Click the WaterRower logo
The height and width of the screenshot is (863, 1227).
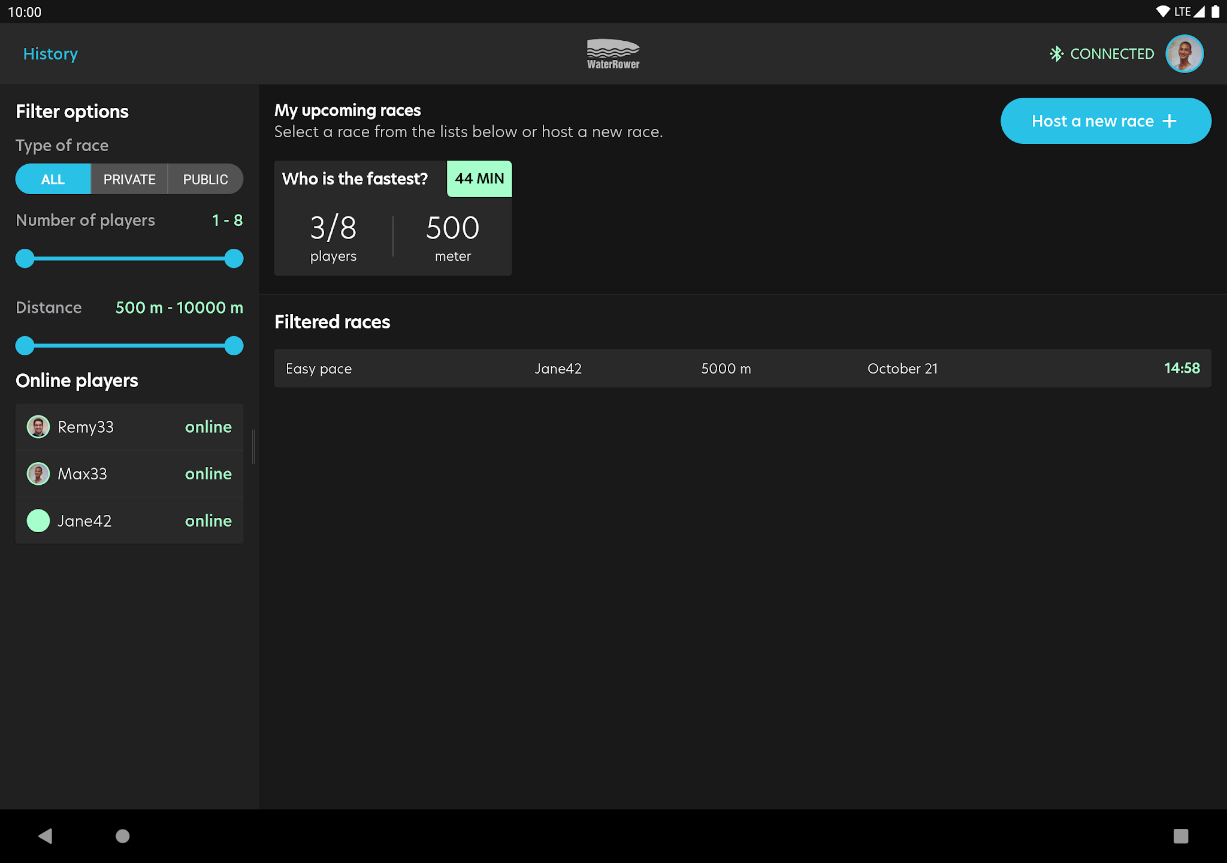coord(613,54)
